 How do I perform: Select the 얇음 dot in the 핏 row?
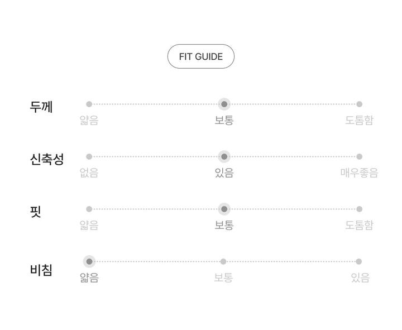pos(89,209)
